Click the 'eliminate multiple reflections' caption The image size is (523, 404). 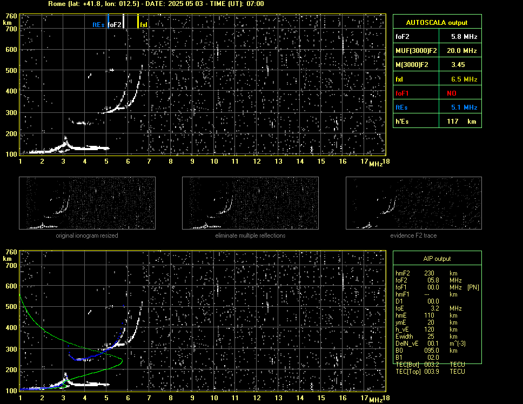tap(250, 235)
